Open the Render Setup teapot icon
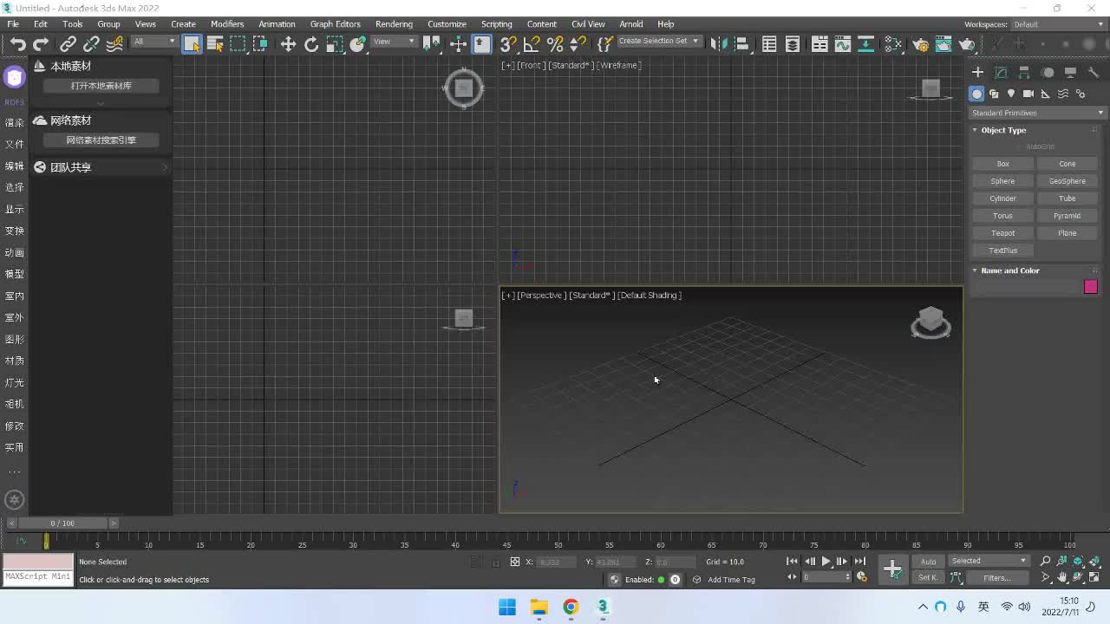This screenshot has width=1110, height=624. coord(920,44)
